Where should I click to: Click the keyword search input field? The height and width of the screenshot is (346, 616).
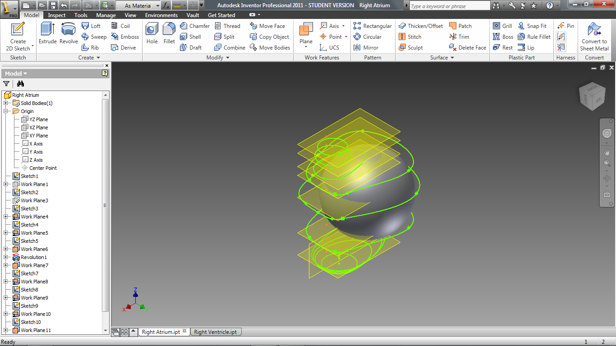click(x=449, y=6)
